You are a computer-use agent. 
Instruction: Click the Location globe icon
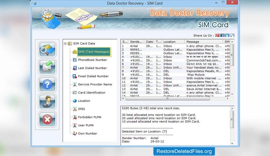coord(75,101)
